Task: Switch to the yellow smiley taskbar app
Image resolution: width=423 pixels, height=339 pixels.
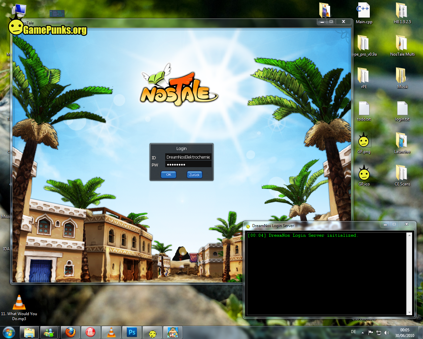Action: [152, 332]
